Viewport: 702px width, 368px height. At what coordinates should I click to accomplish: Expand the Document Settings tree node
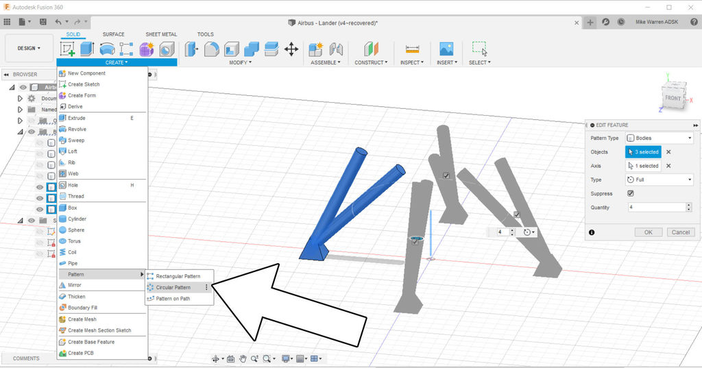[20, 99]
